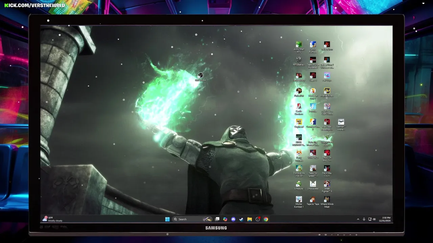Viewport: 433px width, 243px height.
Task: Select the Zombieville USA 3D icon
Action: click(x=299, y=171)
